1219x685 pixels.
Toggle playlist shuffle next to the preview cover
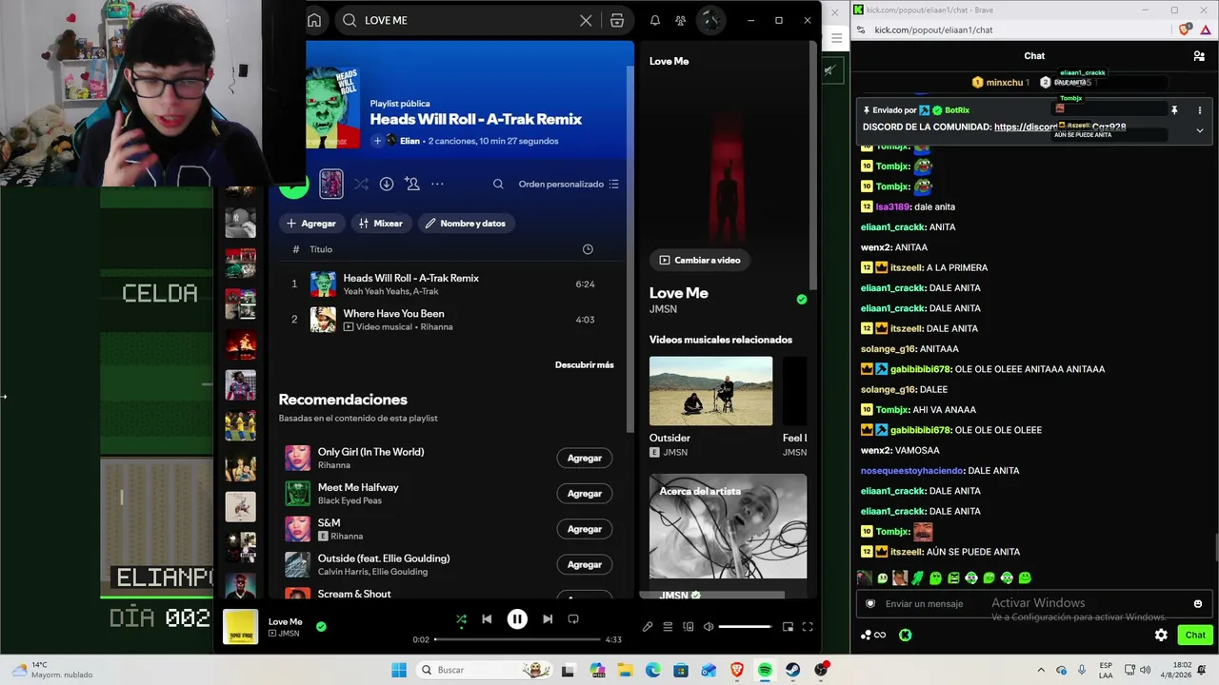[361, 184]
